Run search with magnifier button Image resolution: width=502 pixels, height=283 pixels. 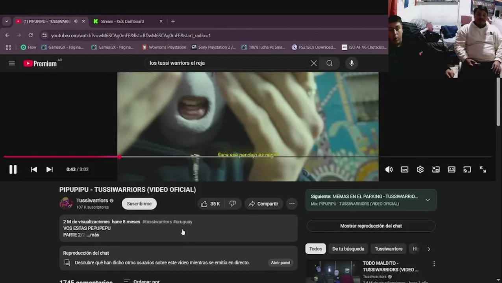(x=330, y=63)
